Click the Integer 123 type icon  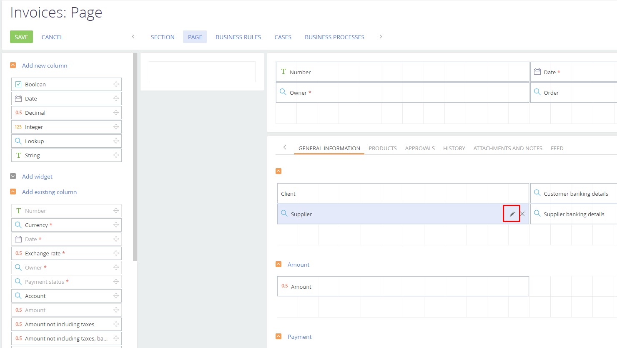[x=18, y=127]
